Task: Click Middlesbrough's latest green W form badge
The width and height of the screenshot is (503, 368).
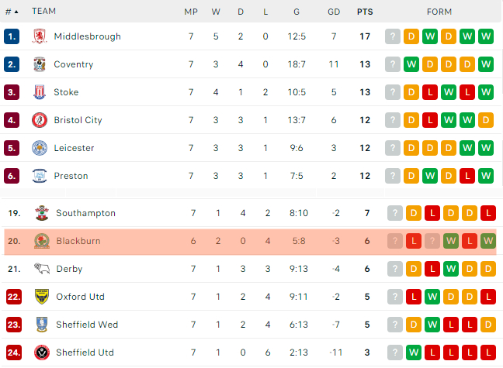Action: point(486,36)
